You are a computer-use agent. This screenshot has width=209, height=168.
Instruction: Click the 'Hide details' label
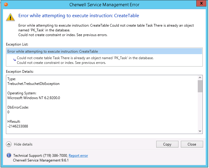pyautogui.click(x=23, y=144)
